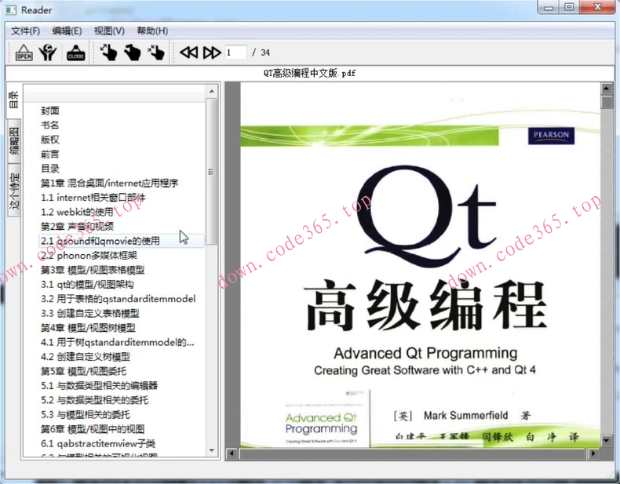620x484 pixels.
Task: Maximize the Reader window
Action: [x=569, y=8]
